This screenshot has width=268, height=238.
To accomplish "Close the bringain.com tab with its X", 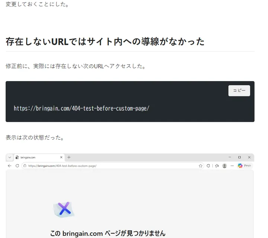I will pos(61,157).
